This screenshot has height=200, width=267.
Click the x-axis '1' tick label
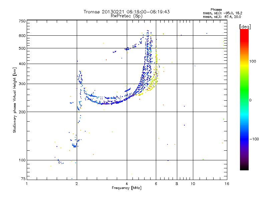click(27, 184)
